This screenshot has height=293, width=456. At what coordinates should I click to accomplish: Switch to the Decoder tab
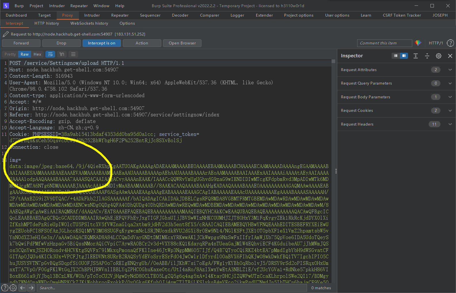pos(180,15)
